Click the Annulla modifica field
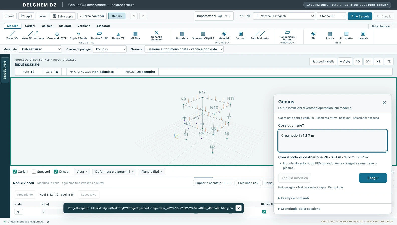This screenshot has height=225, width=397. click(294, 178)
